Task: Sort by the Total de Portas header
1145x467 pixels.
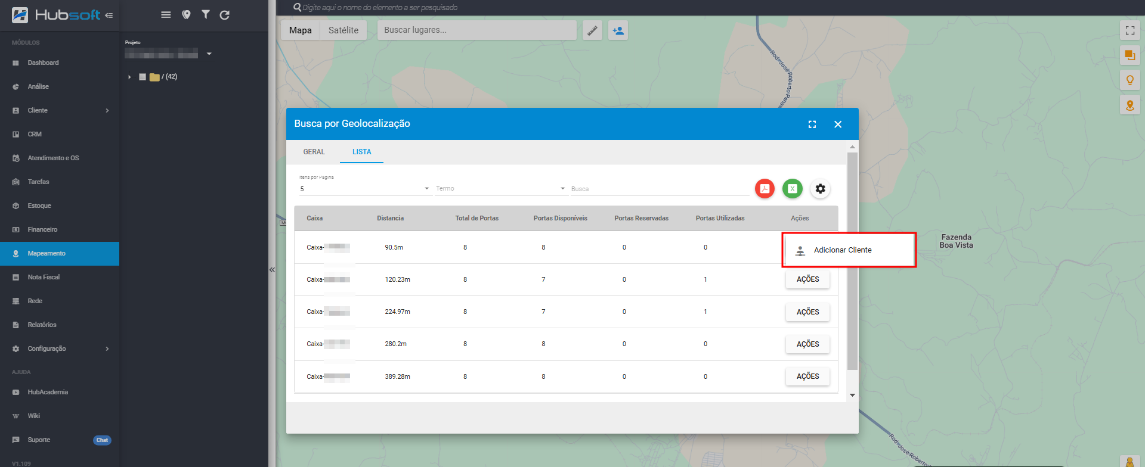Action: [x=477, y=218]
